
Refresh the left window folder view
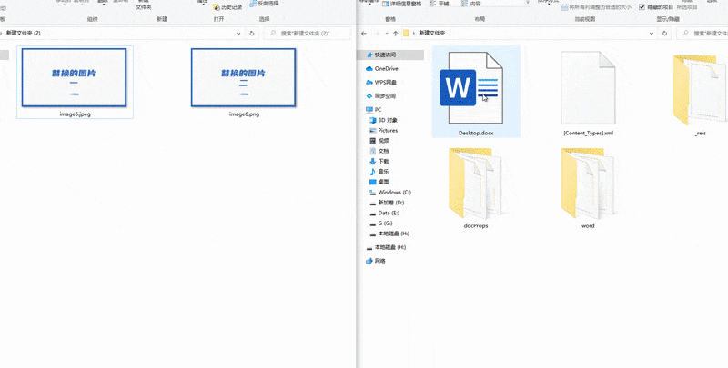[x=252, y=34]
